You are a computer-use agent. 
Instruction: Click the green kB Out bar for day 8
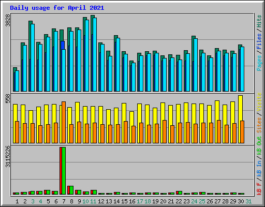point(71,190)
